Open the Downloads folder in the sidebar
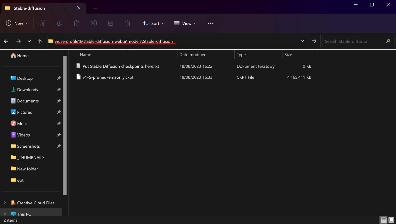Viewport: 396px width, 224px height. coord(27,90)
